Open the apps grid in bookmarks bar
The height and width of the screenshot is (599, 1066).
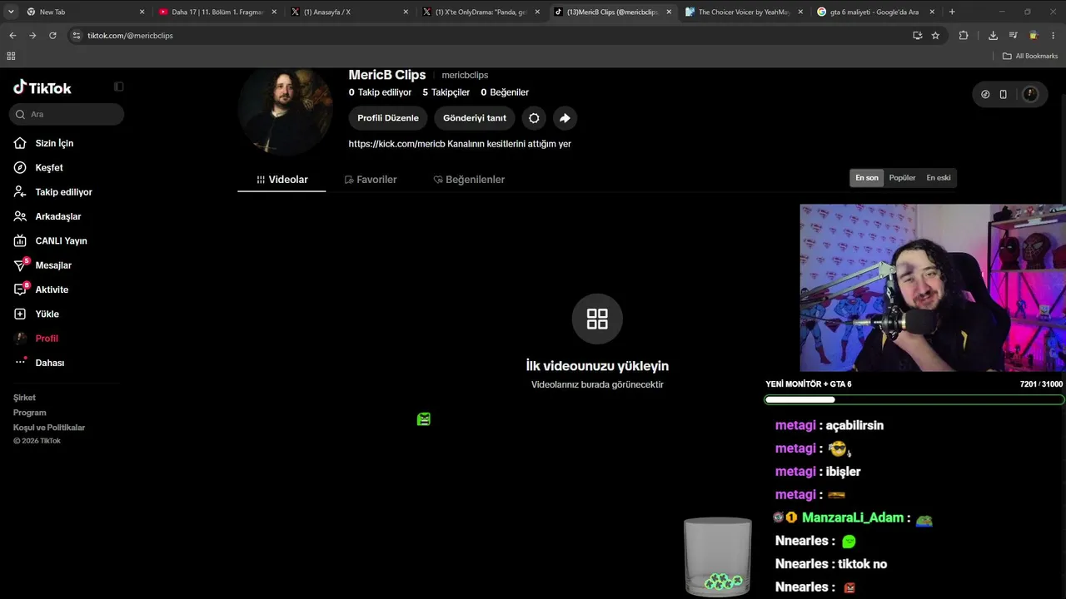coord(11,56)
